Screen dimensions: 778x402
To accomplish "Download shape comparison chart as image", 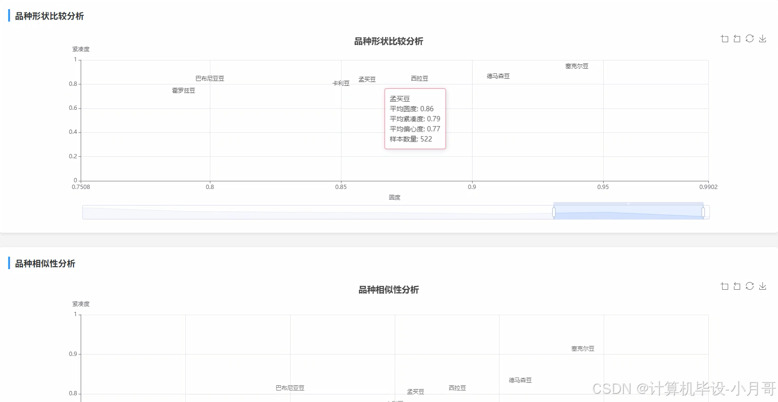I will coord(763,39).
